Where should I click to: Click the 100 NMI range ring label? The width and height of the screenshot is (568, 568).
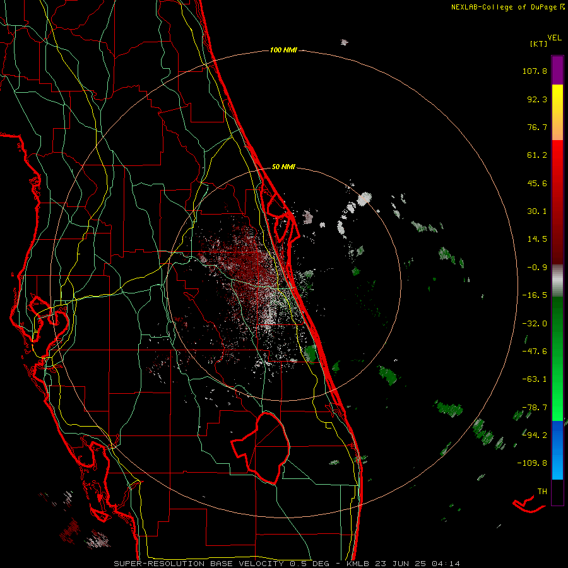(283, 50)
